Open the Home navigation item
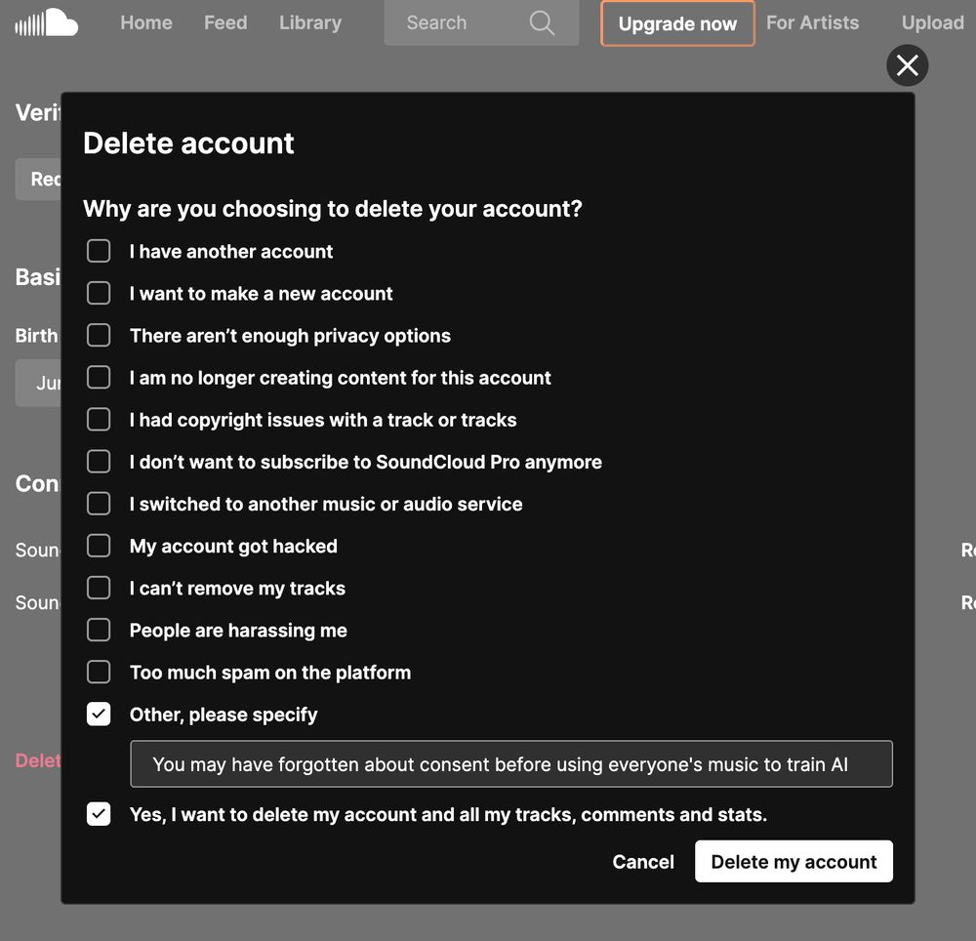This screenshot has height=941, width=976. coord(146,22)
